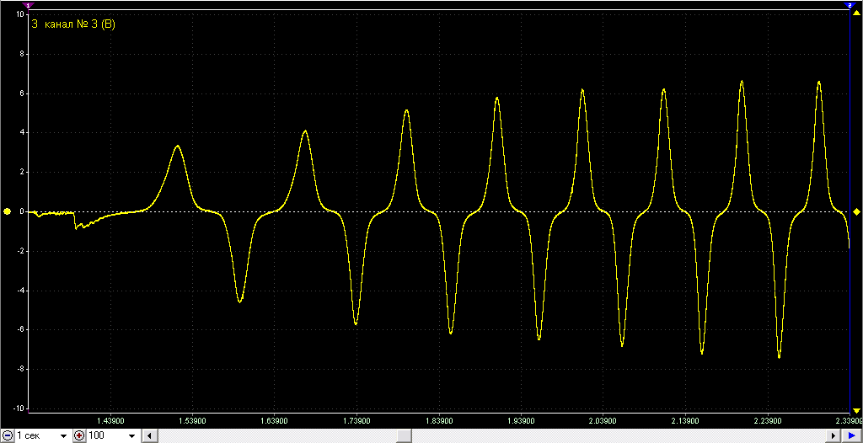Click the time axis label 1.93900
Image resolution: width=863 pixels, height=443 pixels.
(521, 421)
